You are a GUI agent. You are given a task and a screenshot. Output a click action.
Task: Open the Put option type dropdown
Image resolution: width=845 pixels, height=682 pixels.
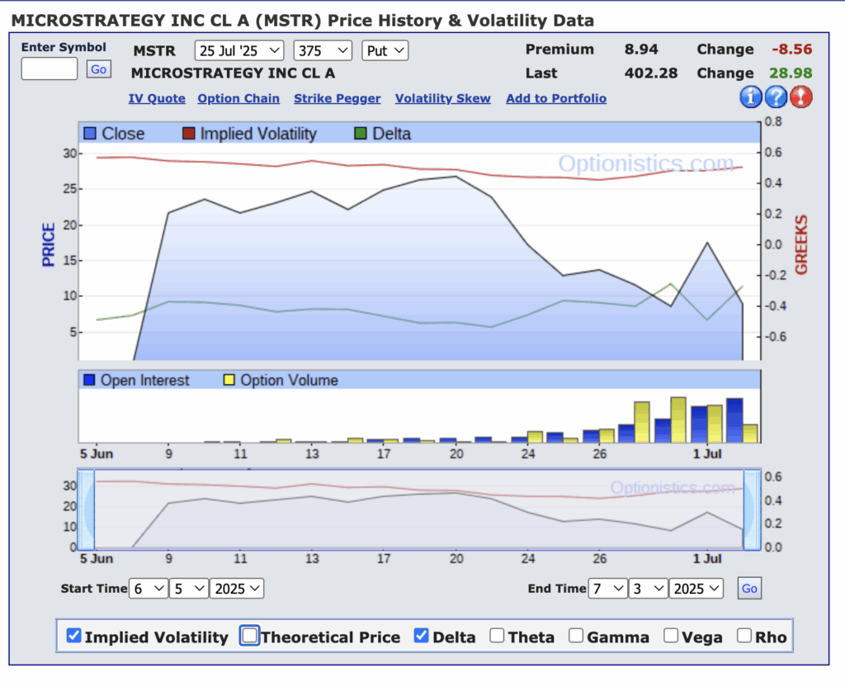385,50
